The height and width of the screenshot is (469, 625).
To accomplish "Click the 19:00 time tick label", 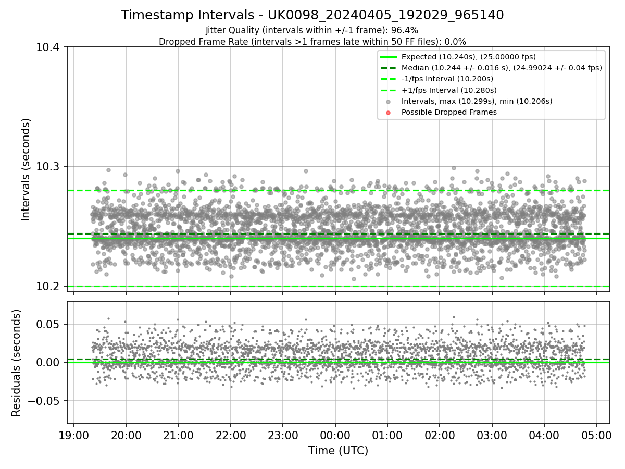I will click(x=74, y=435).
